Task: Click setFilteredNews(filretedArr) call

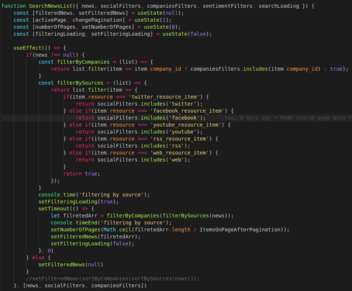Action: (95, 237)
